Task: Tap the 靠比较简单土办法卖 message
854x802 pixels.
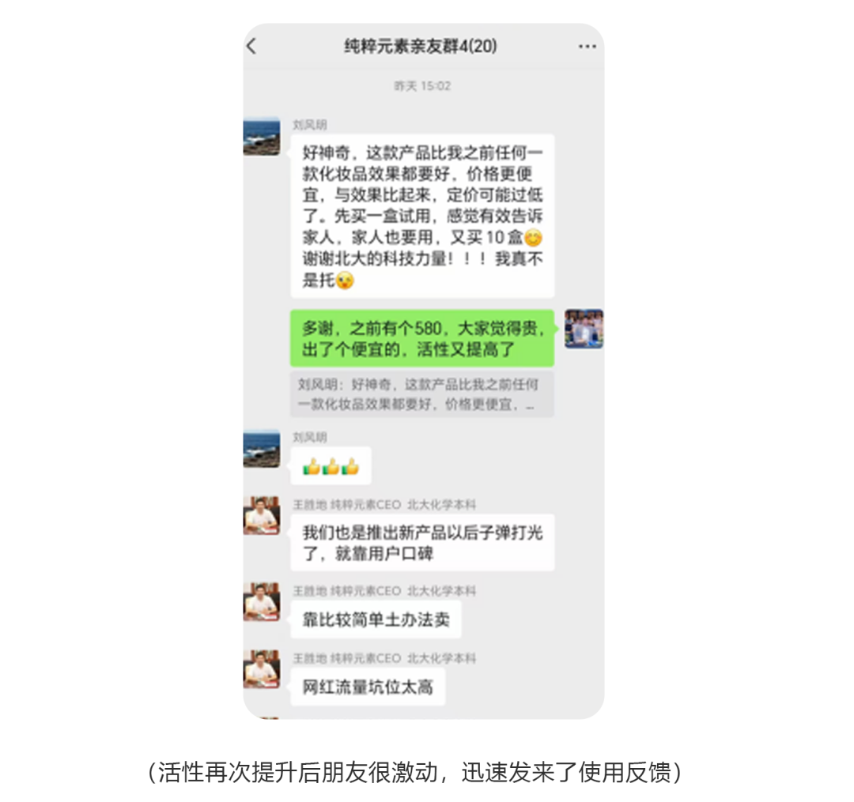Action: tap(376, 619)
